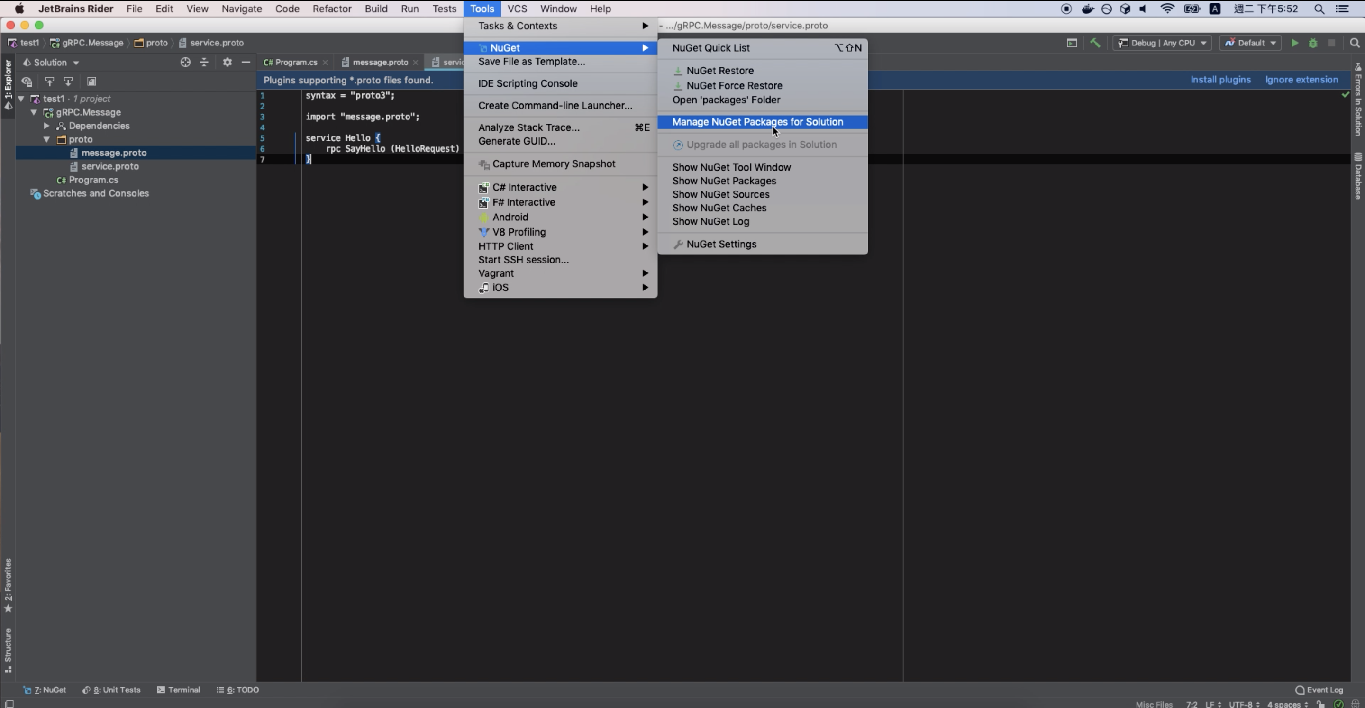Click the Collapse downward arrow icon in Explorer toolbar
This screenshot has height=708, width=1365.
tap(68, 81)
